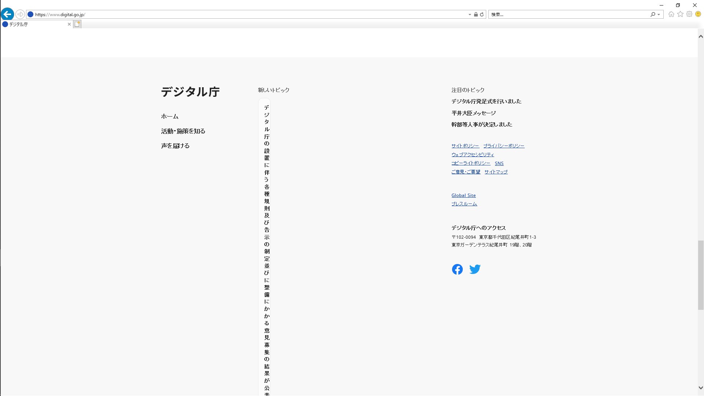Click the Forward navigation arrow

coord(20,14)
